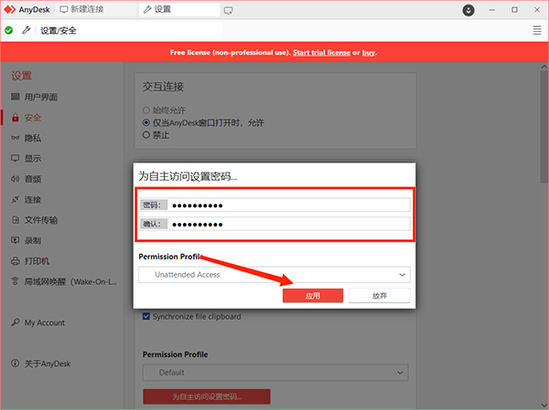The width and height of the screenshot is (549, 410).
Task: Open 隐私 privacy settings in sidebar
Action: coord(32,138)
